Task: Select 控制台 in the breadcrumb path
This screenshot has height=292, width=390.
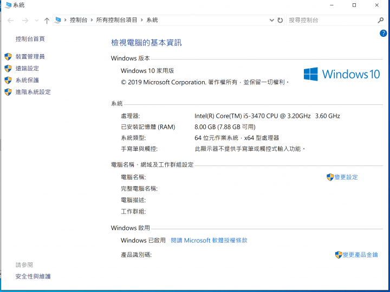Action: click(x=79, y=20)
